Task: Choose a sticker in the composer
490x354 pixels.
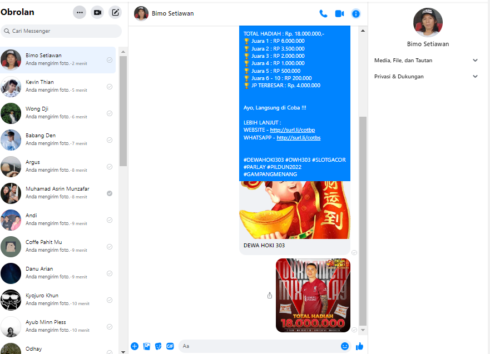Action: [x=159, y=346]
